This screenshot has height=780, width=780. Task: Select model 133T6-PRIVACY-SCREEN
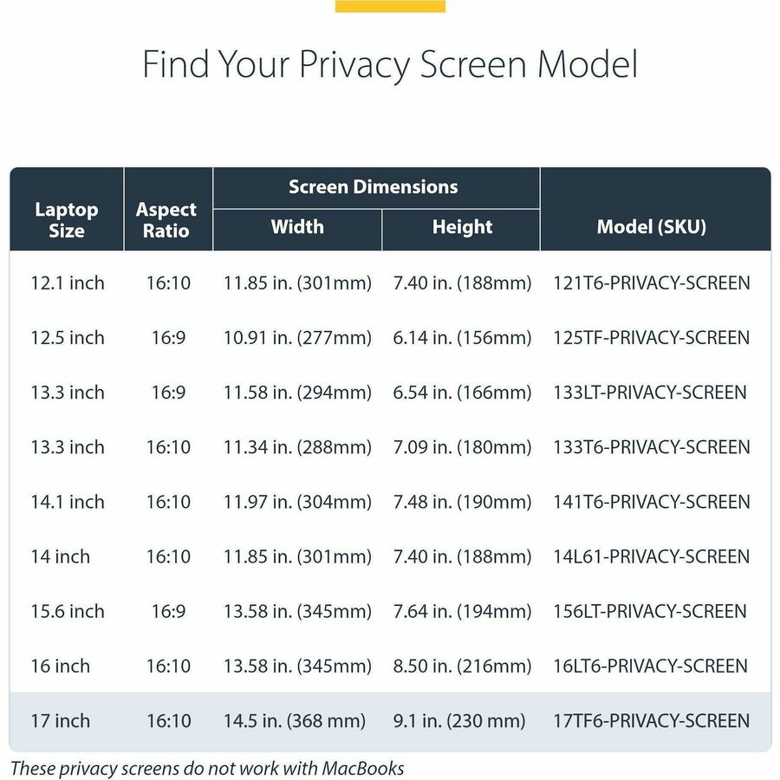click(651, 447)
